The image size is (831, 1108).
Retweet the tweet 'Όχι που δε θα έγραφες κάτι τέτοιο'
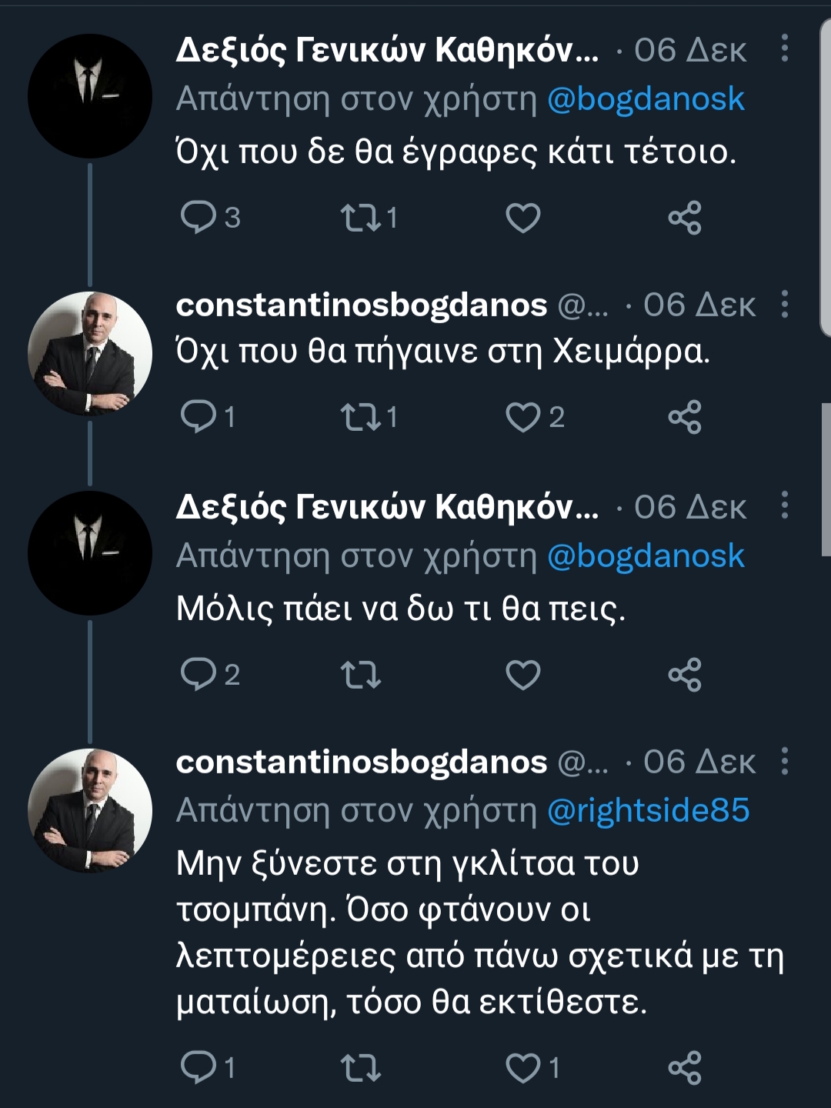[x=360, y=217]
